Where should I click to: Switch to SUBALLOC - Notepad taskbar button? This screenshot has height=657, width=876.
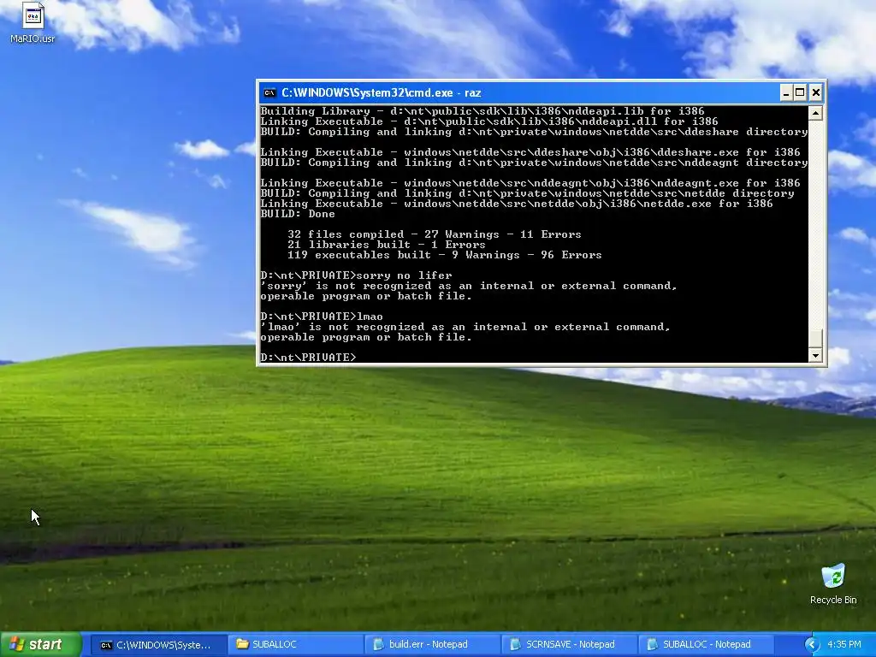click(x=706, y=645)
